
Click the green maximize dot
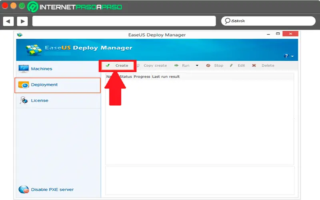[x=22, y=6]
